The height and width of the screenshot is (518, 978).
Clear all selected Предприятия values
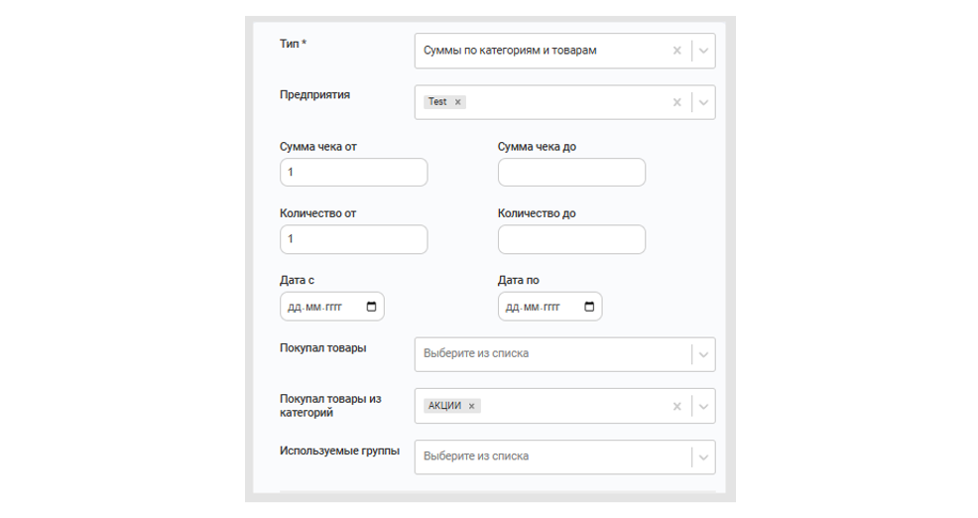(x=676, y=102)
